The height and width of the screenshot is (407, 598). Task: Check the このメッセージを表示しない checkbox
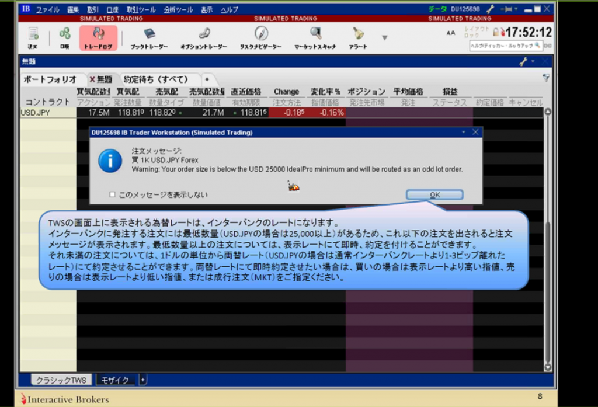point(112,194)
